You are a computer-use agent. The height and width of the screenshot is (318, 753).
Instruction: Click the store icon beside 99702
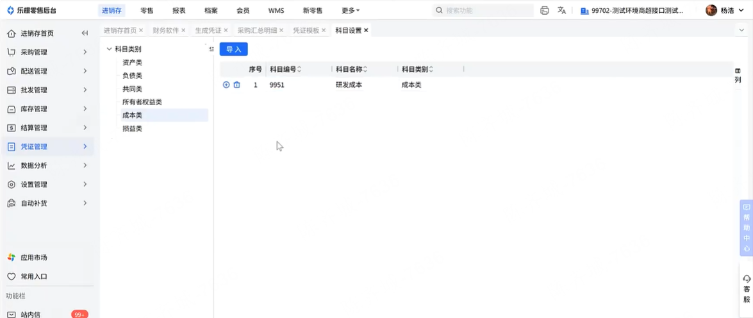pos(584,10)
